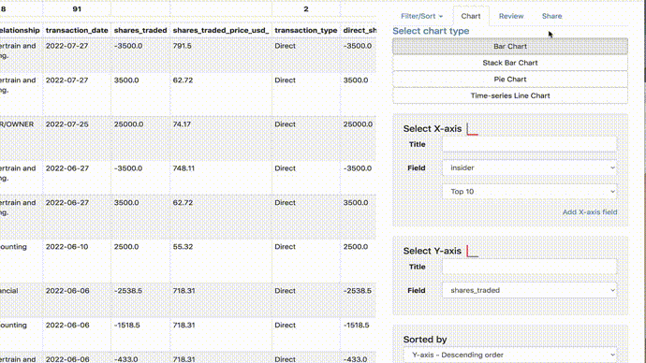Switch to the Chart tab
646x363 pixels.
(x=471, y=16)
